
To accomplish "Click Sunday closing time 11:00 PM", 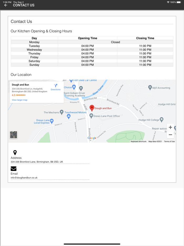I will pos(145,65).
